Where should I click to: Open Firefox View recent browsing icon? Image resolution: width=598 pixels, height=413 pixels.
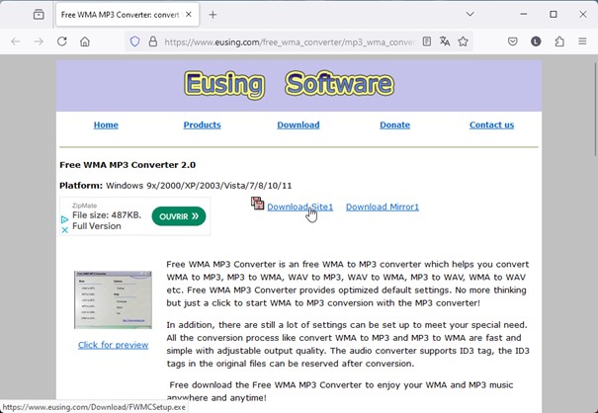point(39,15)
